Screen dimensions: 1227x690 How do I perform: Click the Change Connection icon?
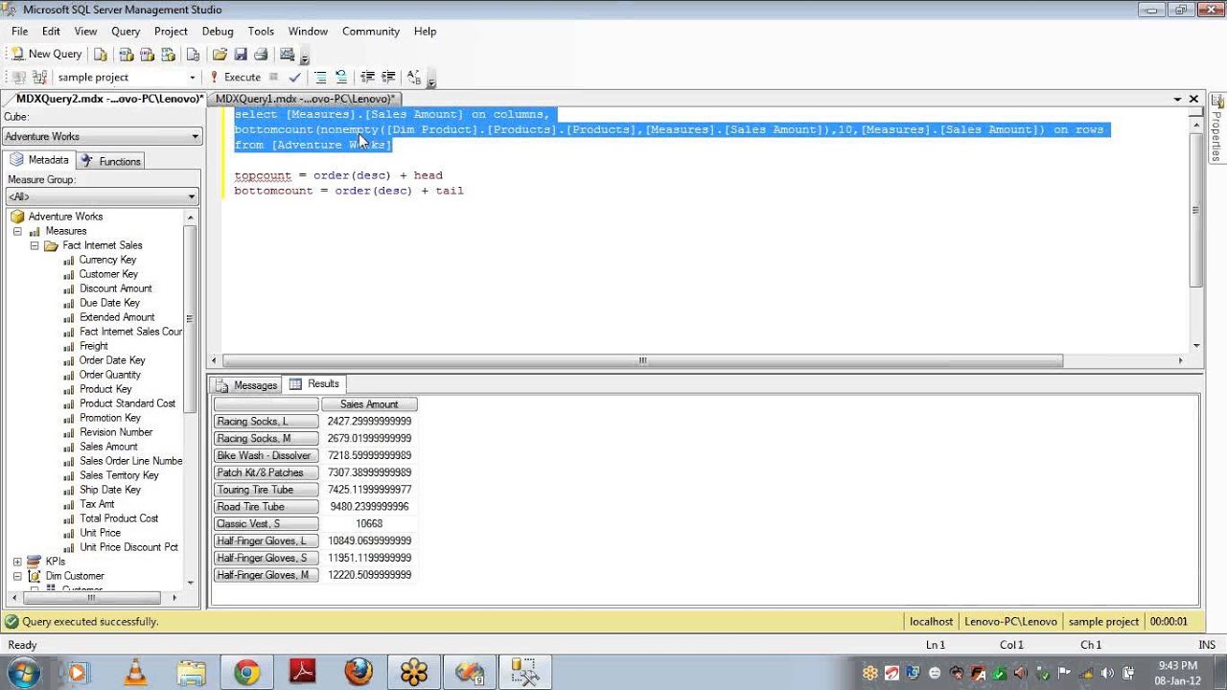click(x=40, y=78)
